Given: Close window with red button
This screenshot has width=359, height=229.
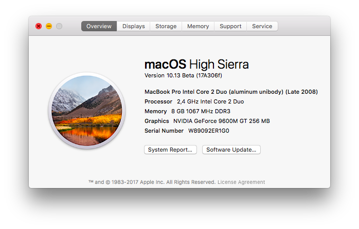Looking at the screenshot, I should click(x=39, y=26).
